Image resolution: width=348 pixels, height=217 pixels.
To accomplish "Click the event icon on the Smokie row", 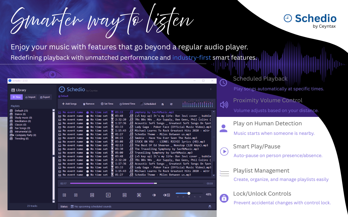I will (60, 138).
